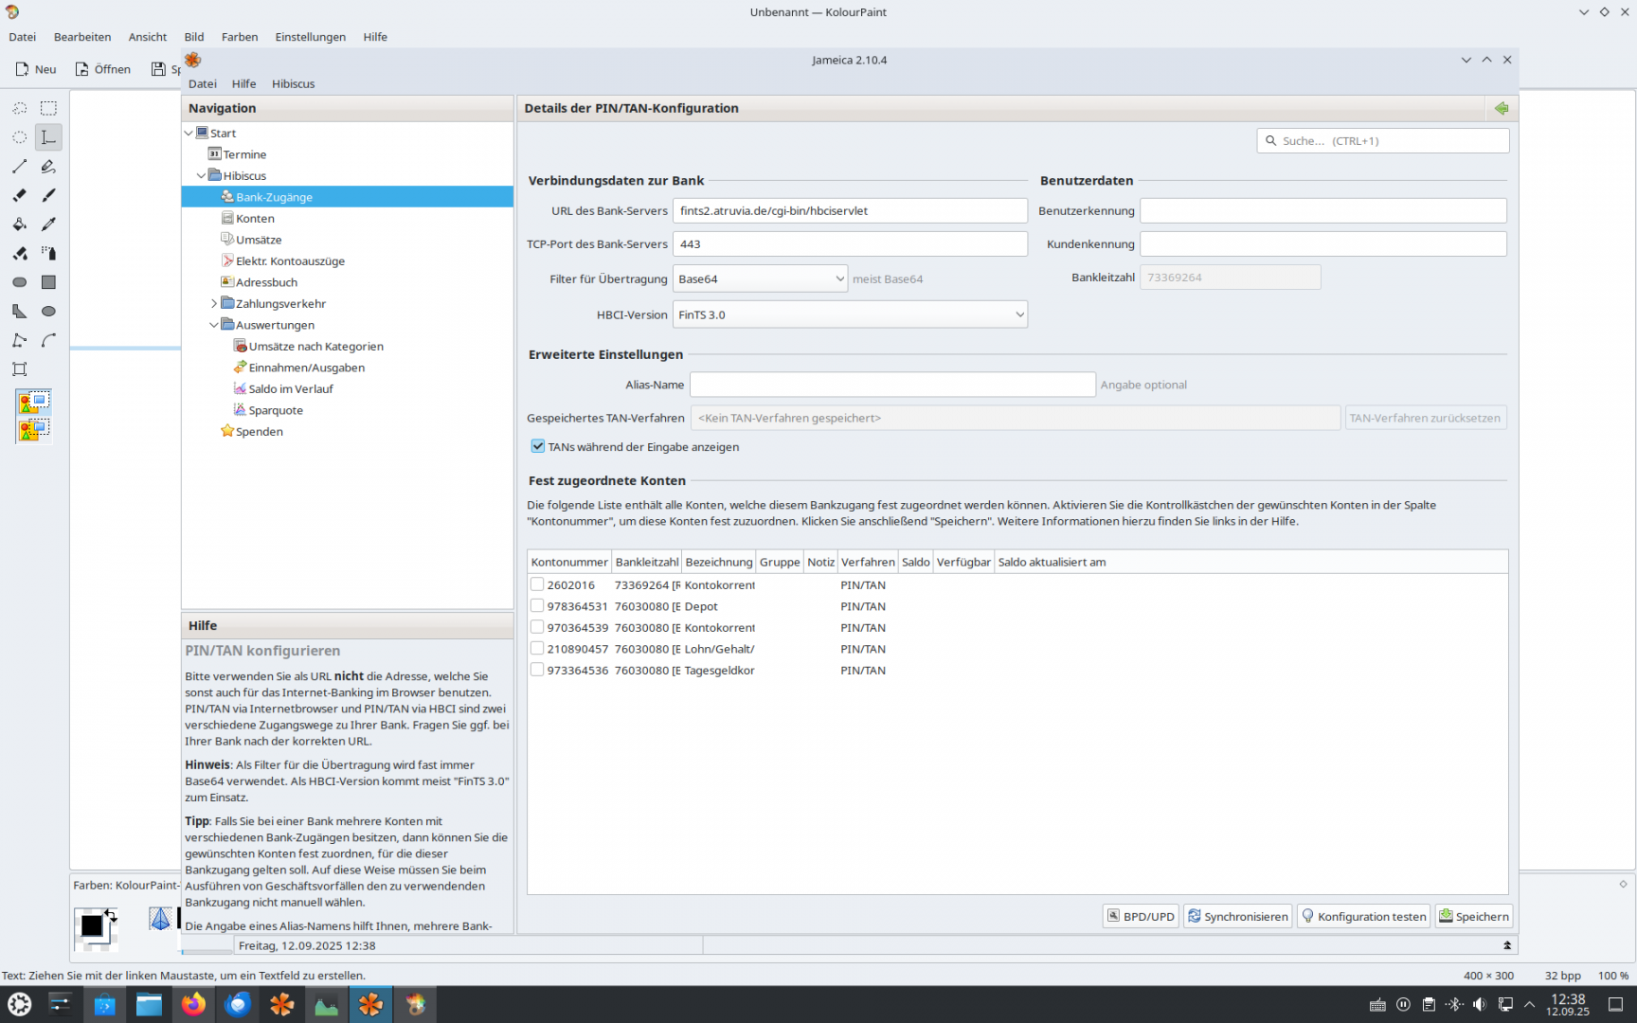Select the Color Picker eyedropper tool
The height and width of the screenshot is (1023, 1637).
pyautogui.click(x=48, y=224)
